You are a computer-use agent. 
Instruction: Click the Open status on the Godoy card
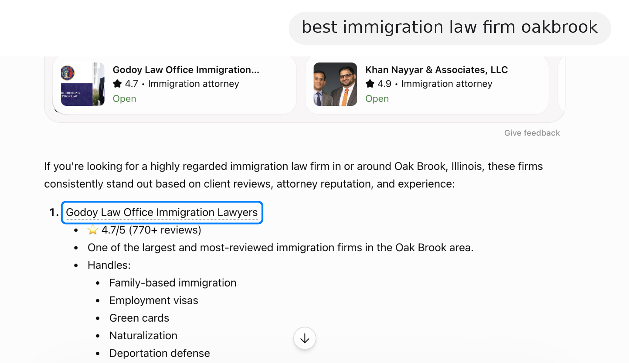tap(125, 99)
